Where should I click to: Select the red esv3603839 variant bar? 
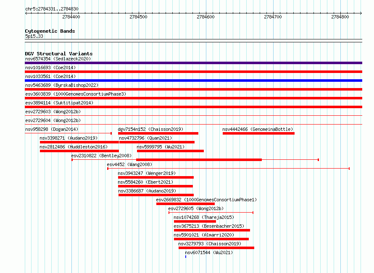pos(193,98)
